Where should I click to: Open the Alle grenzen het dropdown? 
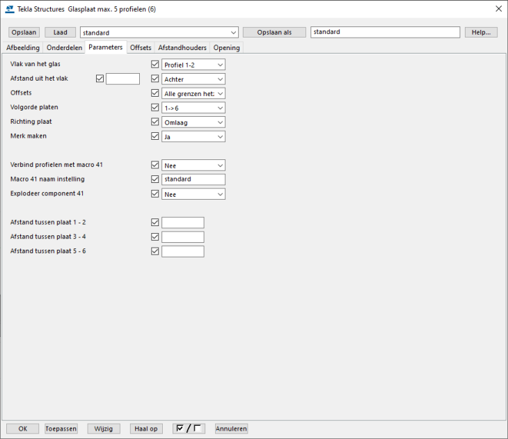pos(193,94)
